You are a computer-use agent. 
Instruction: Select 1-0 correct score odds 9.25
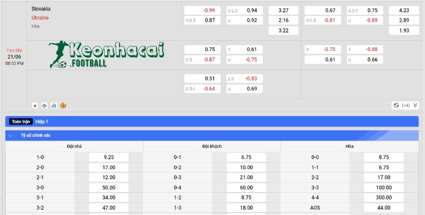pyautogui.click(x=109, y=158)
